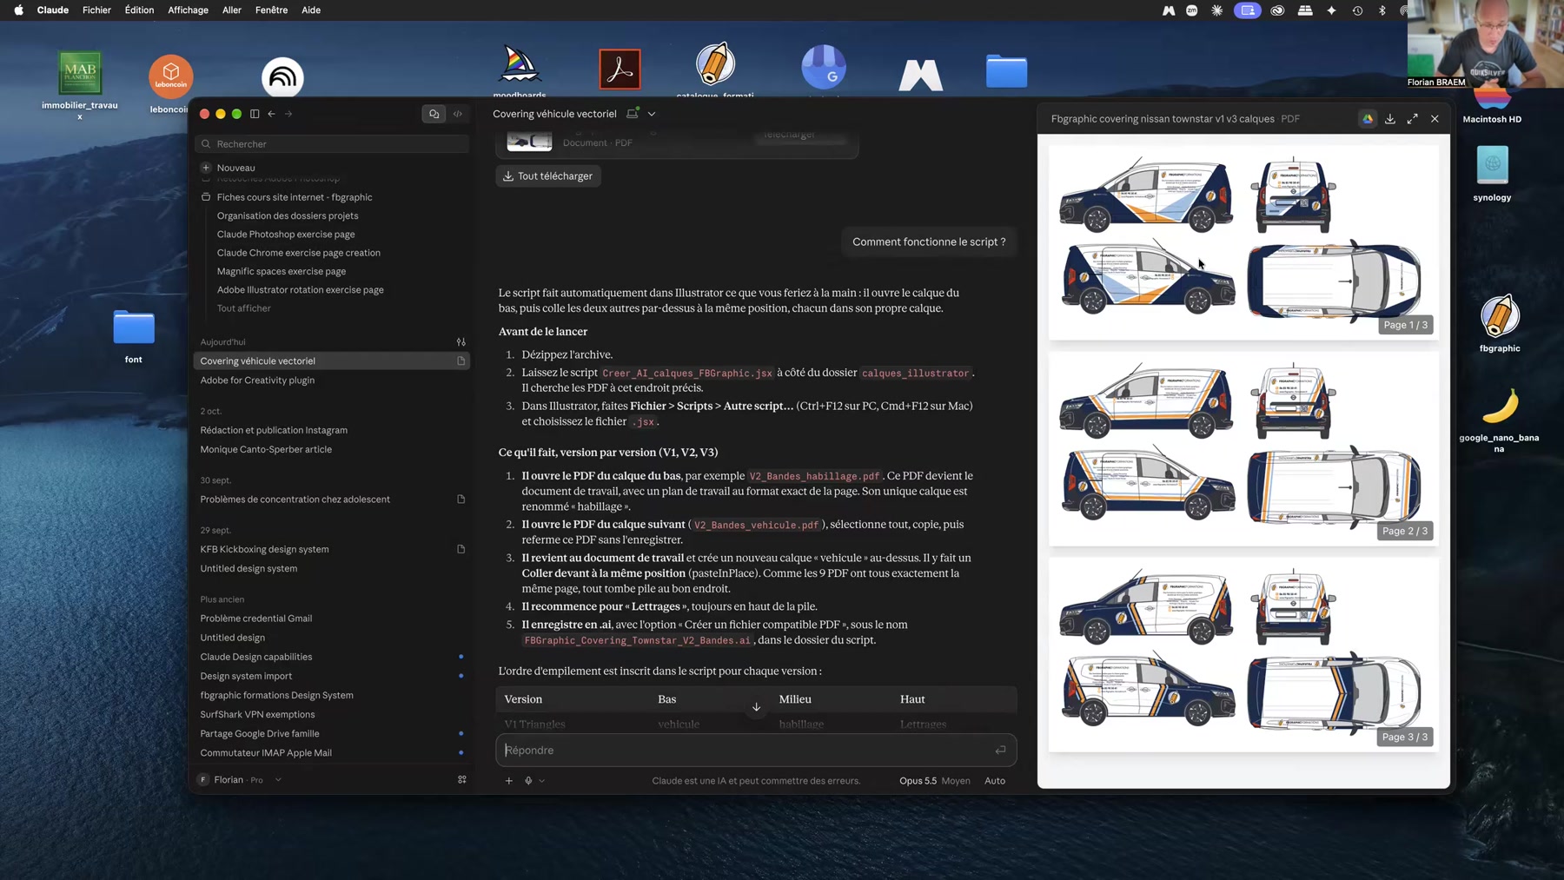The image size is (1564, 880).
Task: Open artifact icon on Problèmes de concentration row
Action: (461, 500)
